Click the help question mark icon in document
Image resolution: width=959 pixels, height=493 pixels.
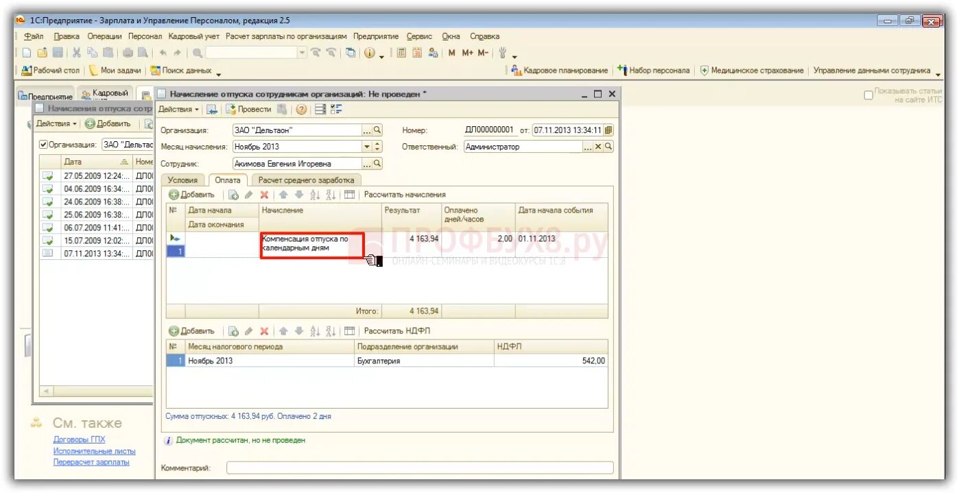301,109
